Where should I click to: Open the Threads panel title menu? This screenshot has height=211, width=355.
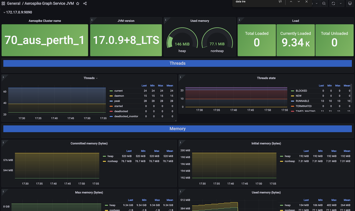coord(90,78)
